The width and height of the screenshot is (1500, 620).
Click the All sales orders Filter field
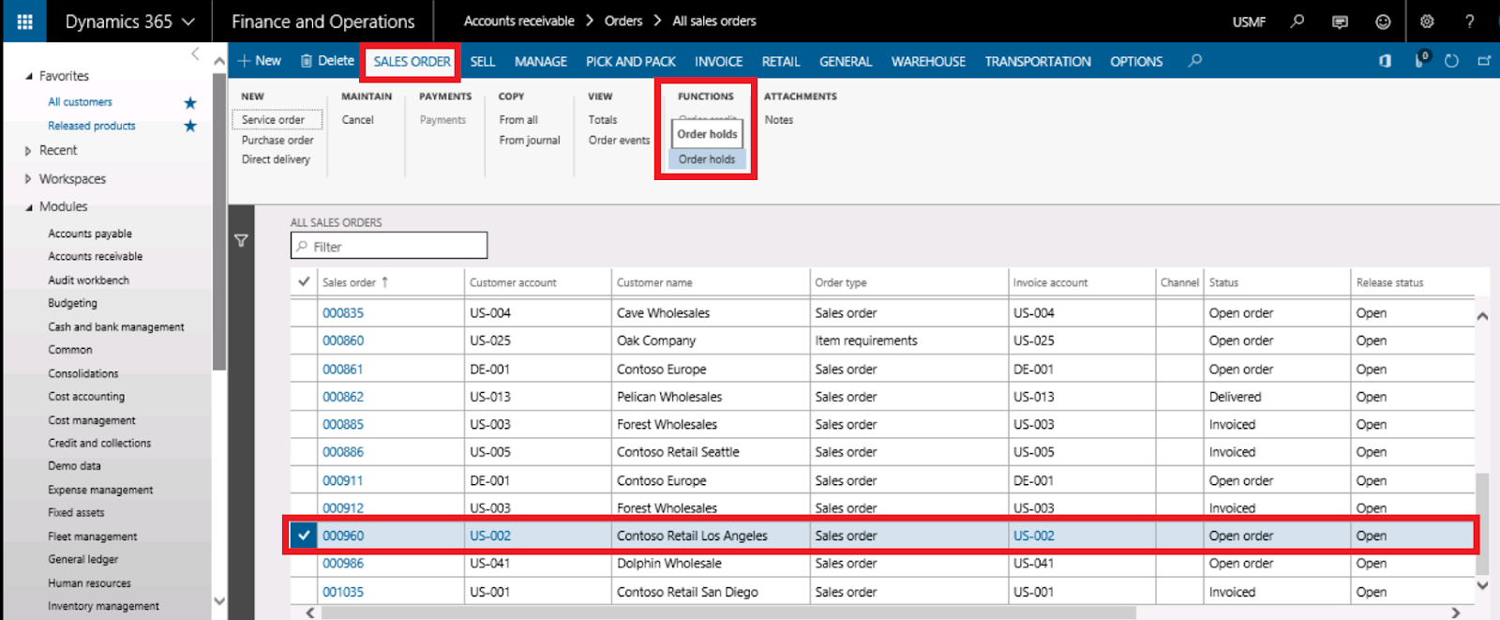click(389, 246)
